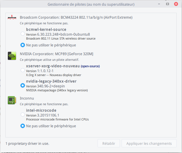
Task: Click Version 6.30.223.248+bdcom-0ubuntu8 text
Action: click(x=58, y=35)
